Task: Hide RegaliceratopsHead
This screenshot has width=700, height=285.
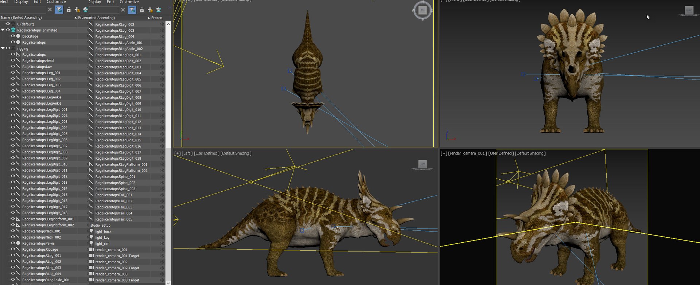Action: (x=13, y=60)
